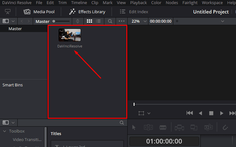Open the media pool three-dot options menu
The image size is (236, 147).
(121, 21)
